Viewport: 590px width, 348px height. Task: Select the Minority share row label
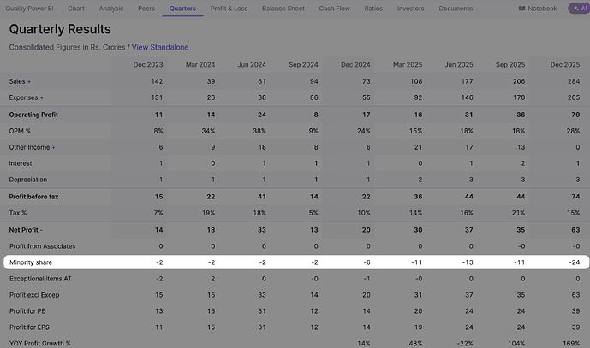pos(30,262)
